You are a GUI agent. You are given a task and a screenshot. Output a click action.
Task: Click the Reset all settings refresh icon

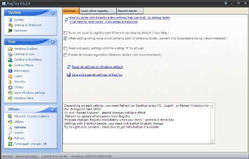[68, 67]
